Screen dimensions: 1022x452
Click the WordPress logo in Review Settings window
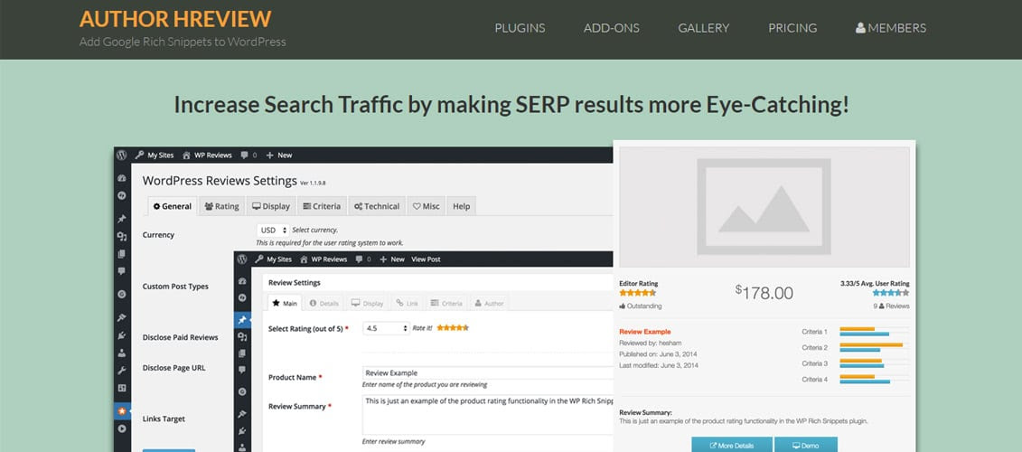click(x=242, y=259)
